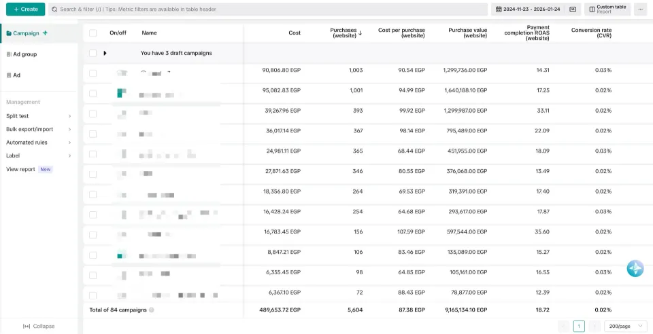Click the calendar icon in the date range

coord(499,9)
